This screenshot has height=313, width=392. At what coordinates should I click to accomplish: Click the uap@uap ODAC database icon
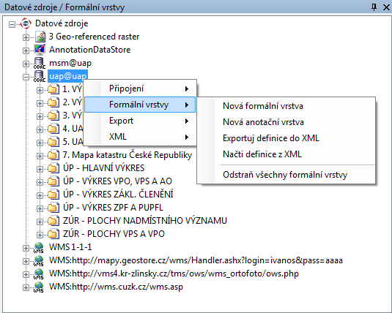click(40, 76)
